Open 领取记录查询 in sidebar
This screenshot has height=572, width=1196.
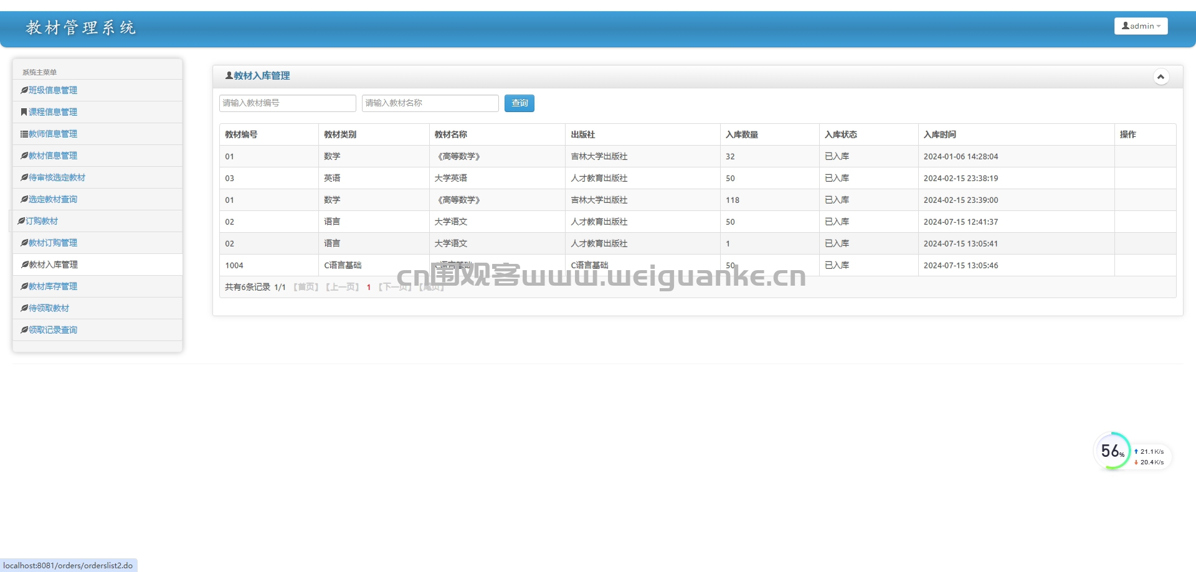(53, 330)
